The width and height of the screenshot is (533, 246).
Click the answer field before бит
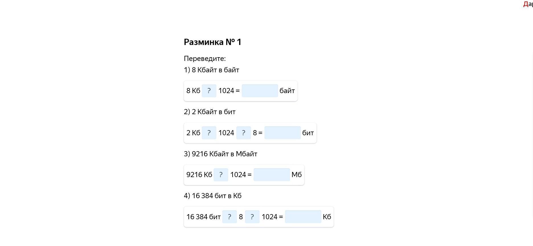(x=282, y=133)
